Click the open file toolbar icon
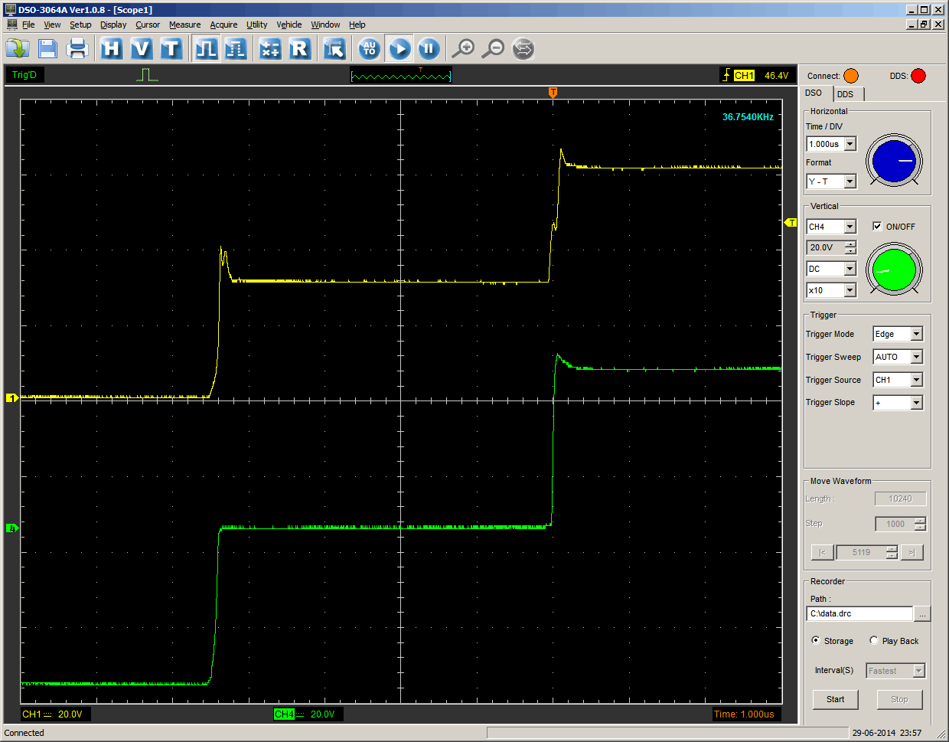Image resolution: width=949 pixels, height=742 pixels. click(x=18, y=49)
